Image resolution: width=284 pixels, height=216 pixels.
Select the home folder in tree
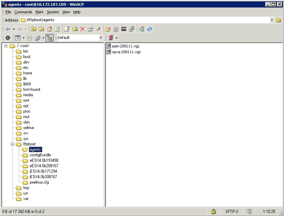(28, 73)
